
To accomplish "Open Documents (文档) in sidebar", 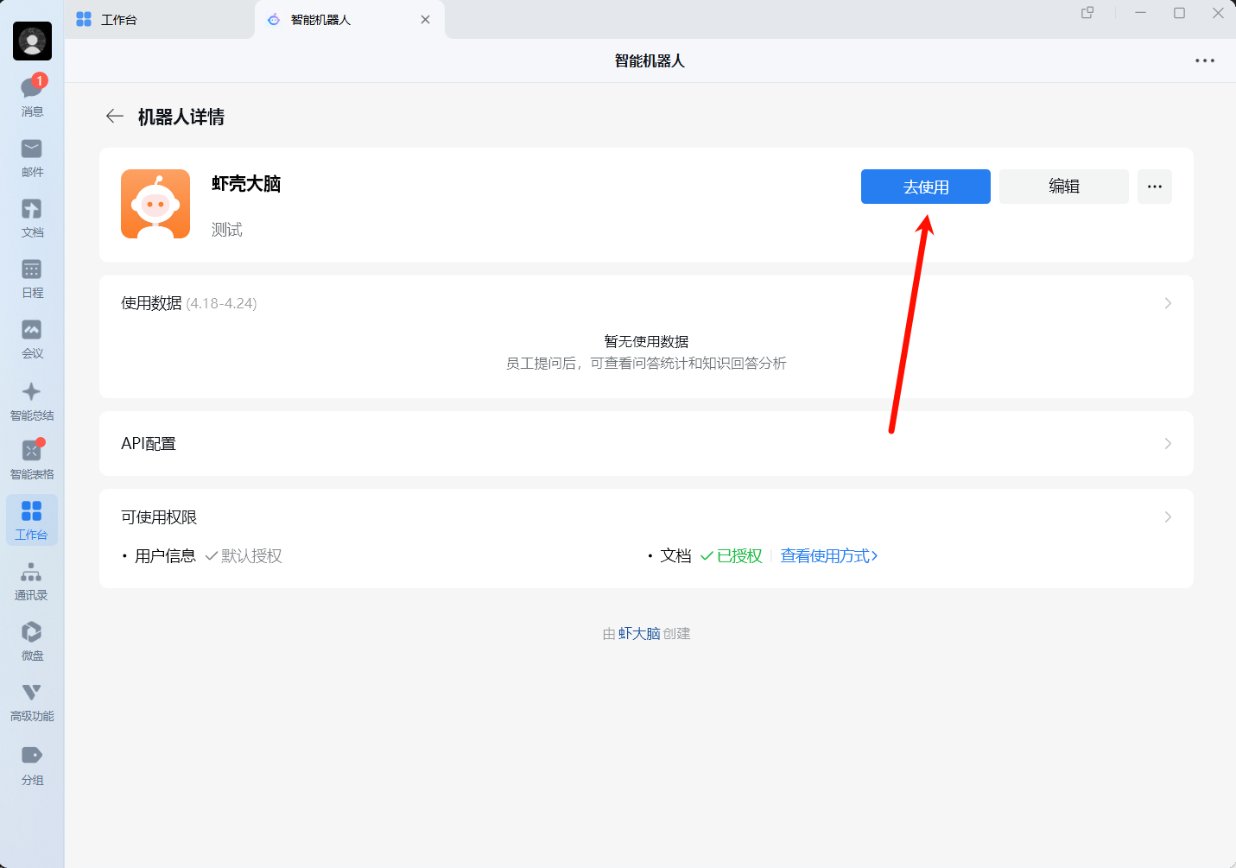I will point(32,219).
